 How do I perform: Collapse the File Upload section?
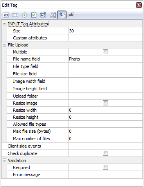[x=4, y=45]
